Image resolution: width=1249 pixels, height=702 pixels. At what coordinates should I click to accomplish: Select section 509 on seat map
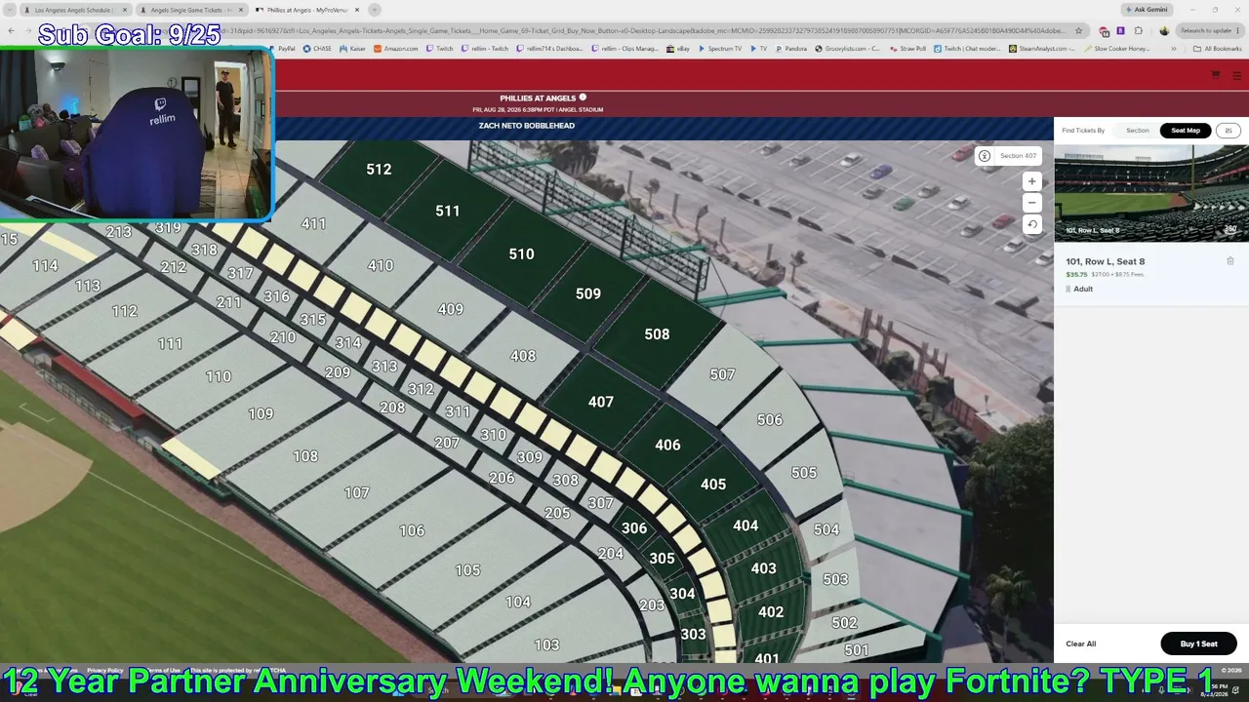click(587, 293)
